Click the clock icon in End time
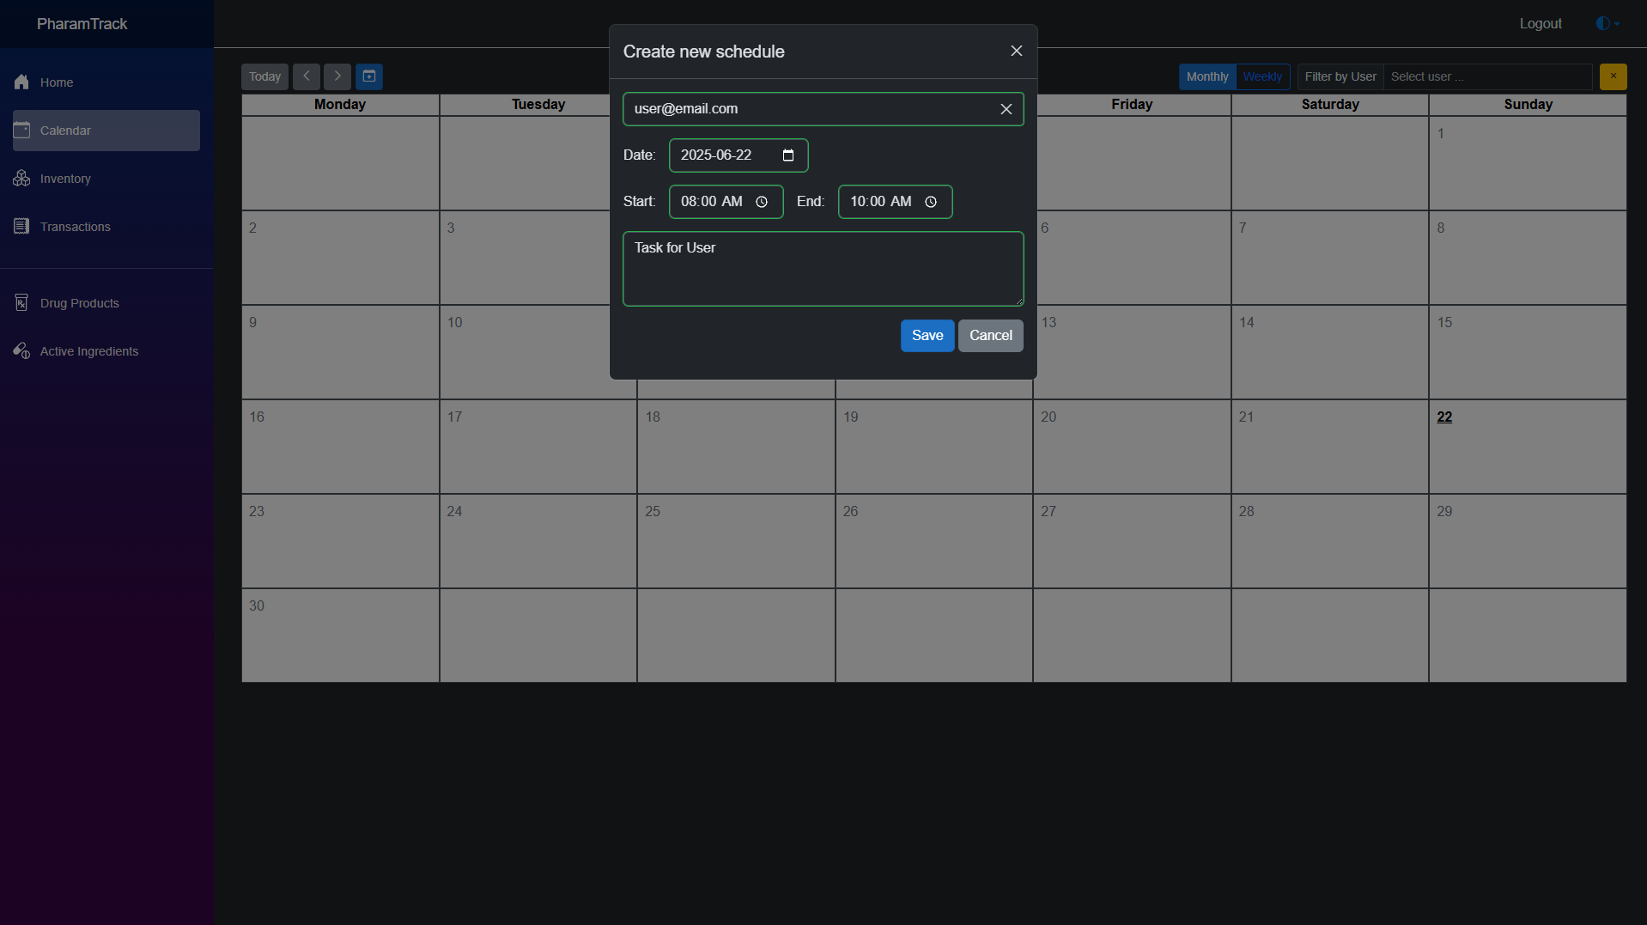 pyautogui.click(x=930, y=202)
